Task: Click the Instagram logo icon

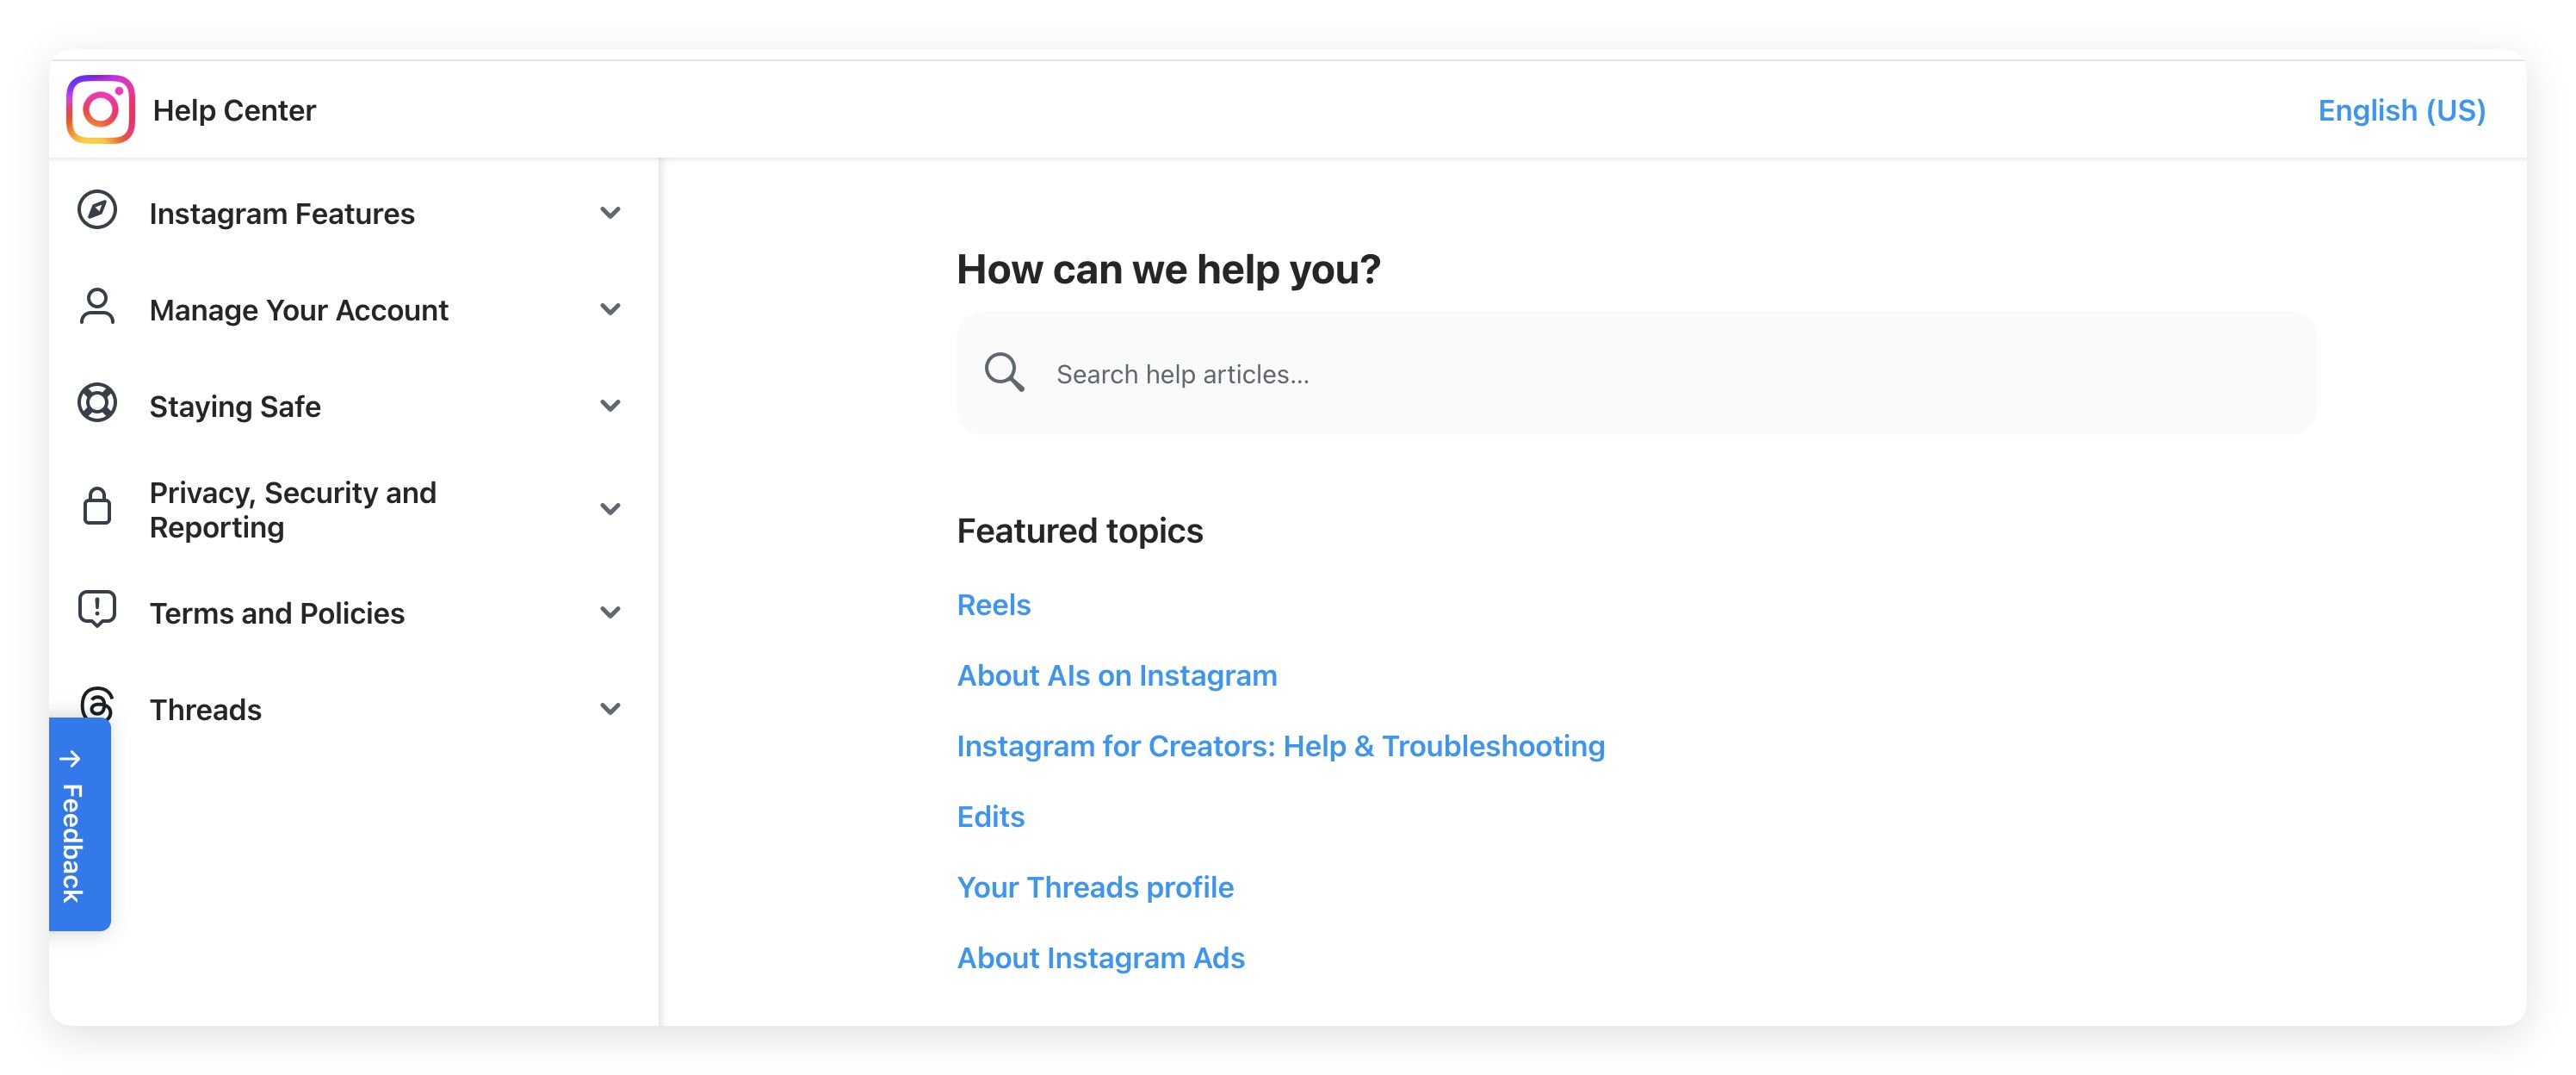Action: [x=100, y=109]
